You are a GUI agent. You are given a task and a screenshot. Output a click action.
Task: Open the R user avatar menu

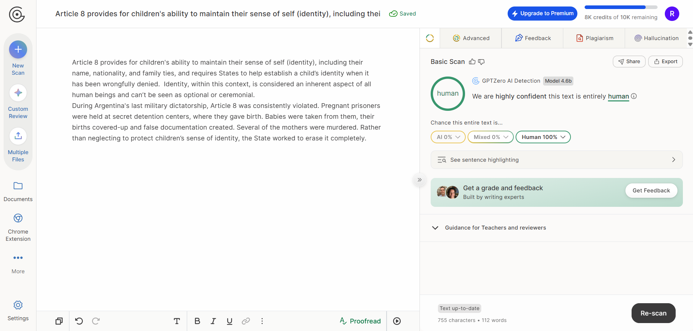pyautogui.click(x=672, y=14)
